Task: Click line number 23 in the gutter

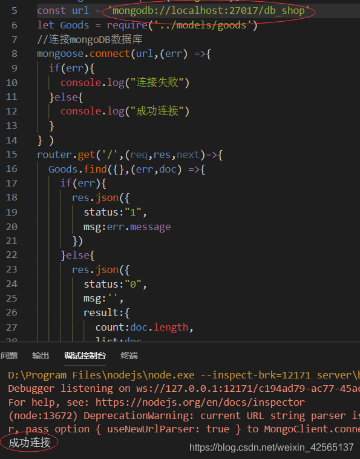Action: [x=11, y=269]
